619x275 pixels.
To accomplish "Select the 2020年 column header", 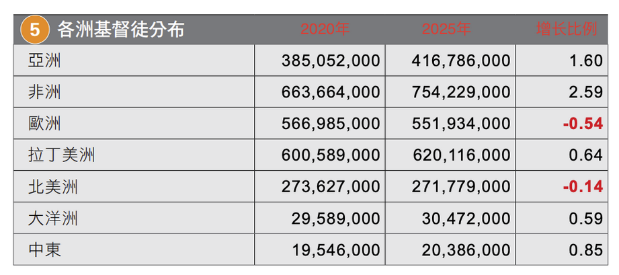I will tap(325, 30).
